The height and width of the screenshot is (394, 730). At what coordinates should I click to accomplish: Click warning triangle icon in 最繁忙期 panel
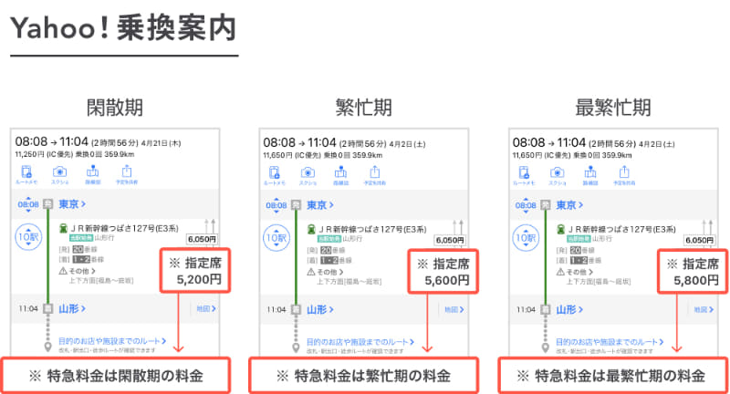tap(560, 272)
